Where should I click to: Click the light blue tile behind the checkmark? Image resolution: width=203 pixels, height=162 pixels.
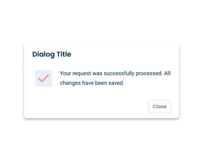pyautogui.click(x=43, y=78)
